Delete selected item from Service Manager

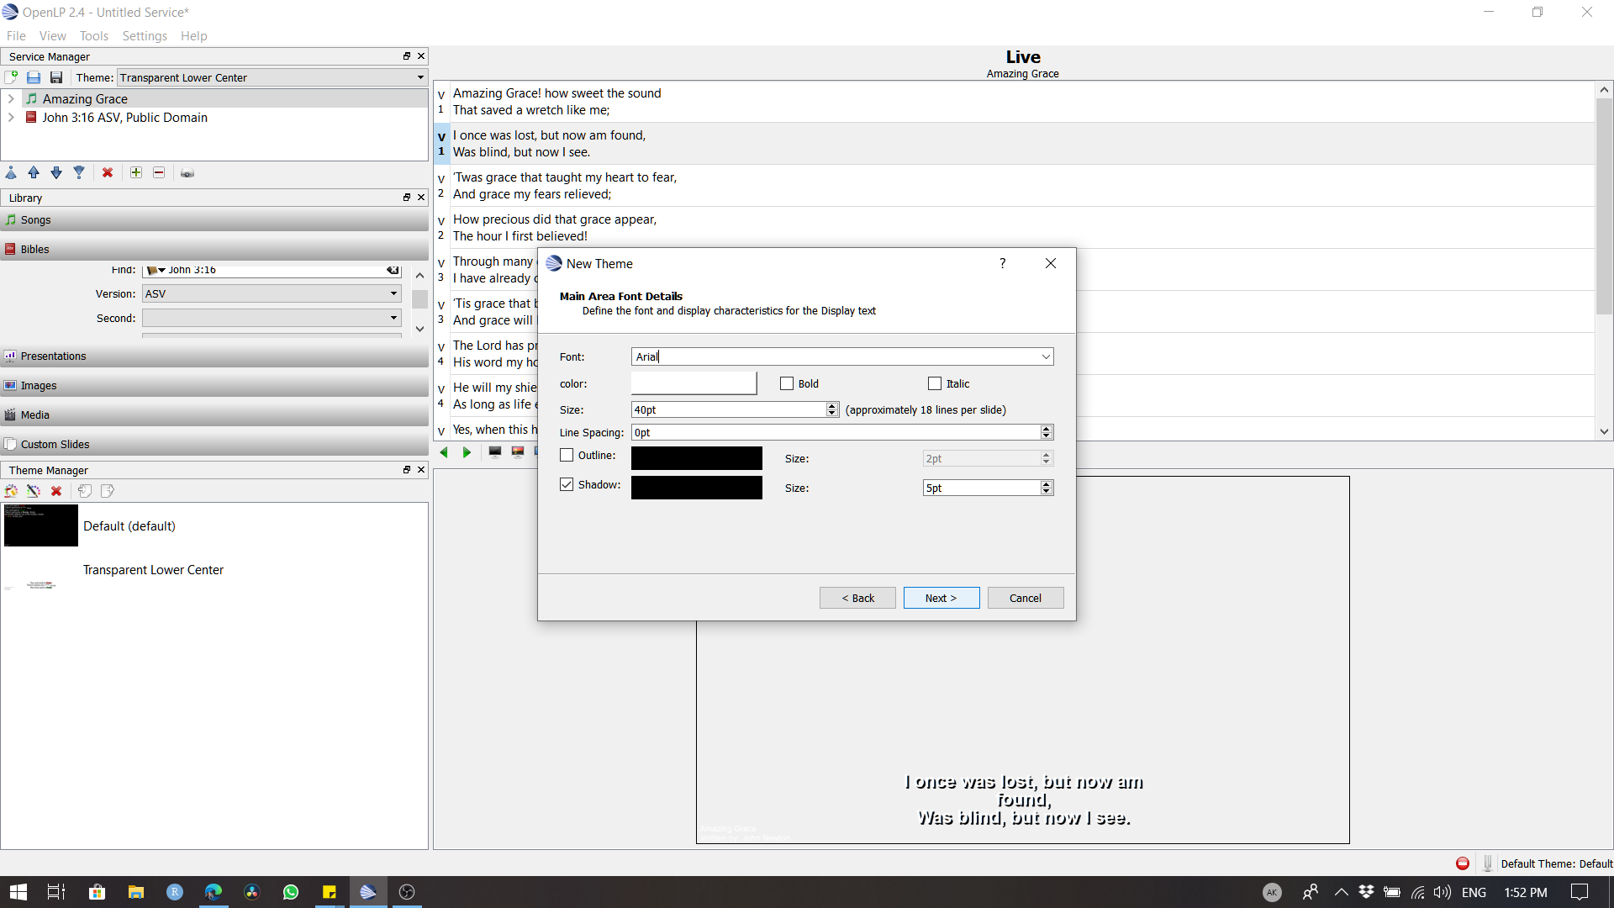coord(108,172)
